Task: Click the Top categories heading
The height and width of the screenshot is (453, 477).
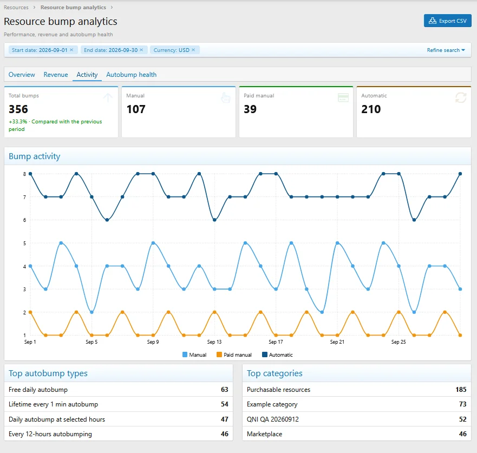Action: (x=275, y=373)
